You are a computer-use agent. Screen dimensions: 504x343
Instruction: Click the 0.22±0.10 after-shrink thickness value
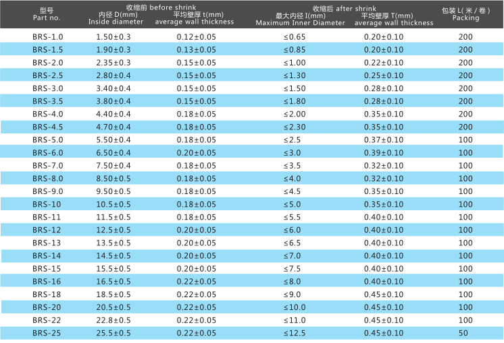pos(384,63)
